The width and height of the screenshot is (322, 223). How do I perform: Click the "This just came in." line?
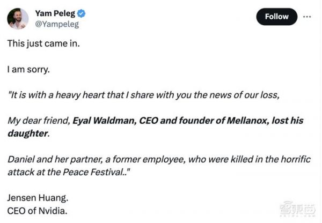43,44
